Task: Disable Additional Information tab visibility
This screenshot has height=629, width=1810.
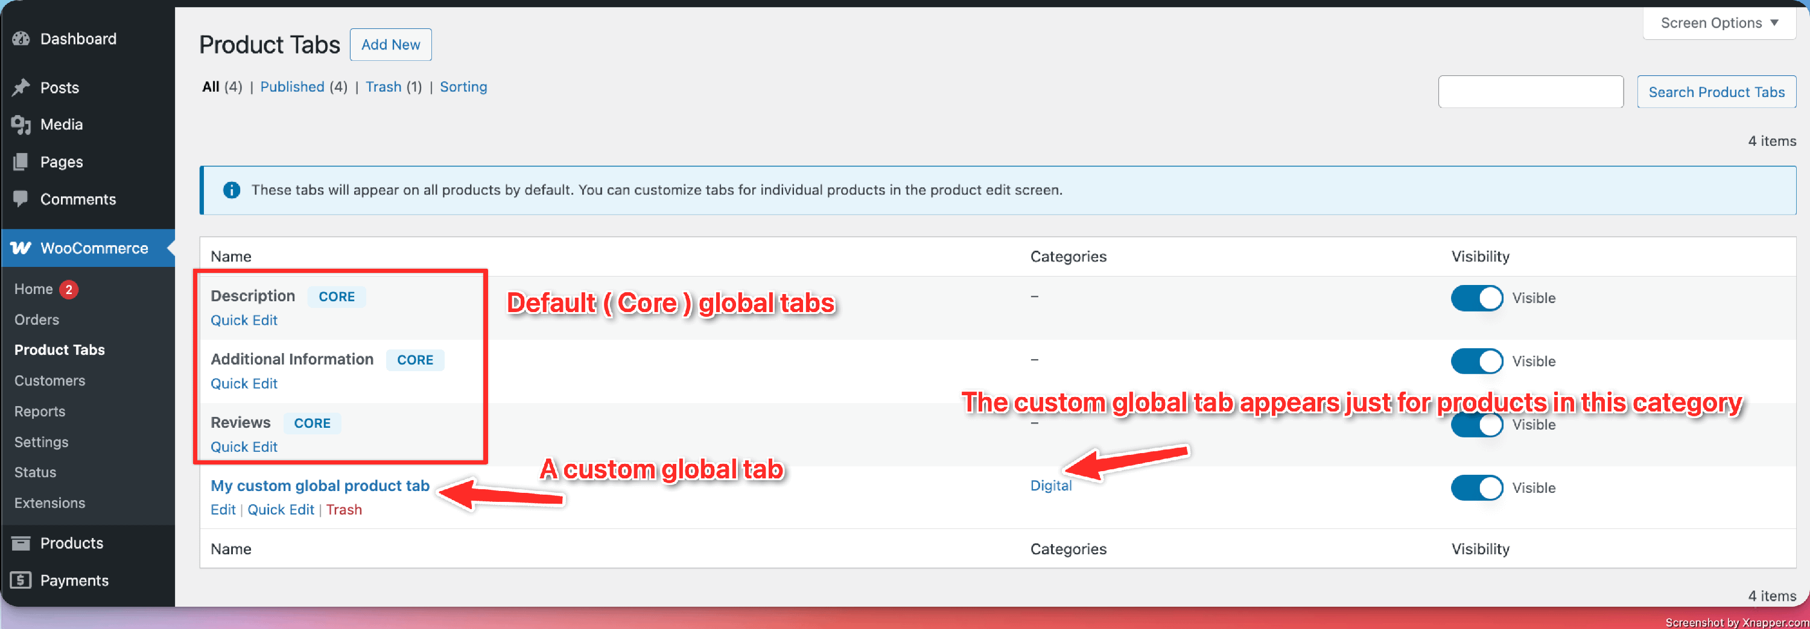Action: click(1476, 361)
